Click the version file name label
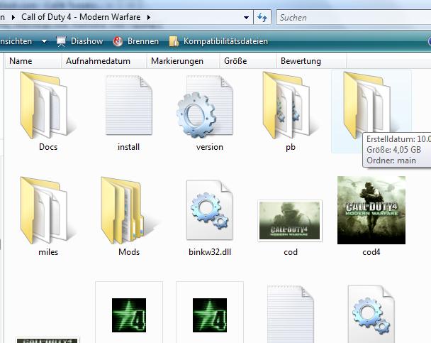Image resolution: width=431 pixels, height=343 pixels. [x=209, y=147]
